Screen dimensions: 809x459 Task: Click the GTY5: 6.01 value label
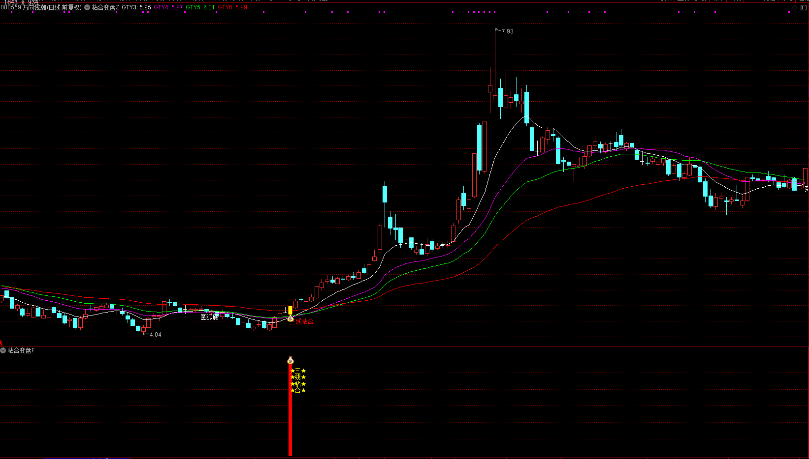[200, 7]
